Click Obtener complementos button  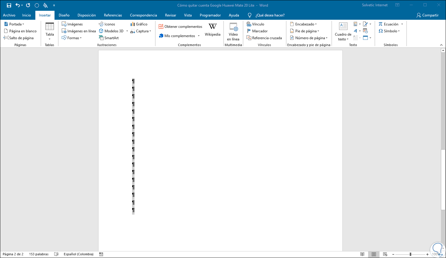tap(181, 27)
